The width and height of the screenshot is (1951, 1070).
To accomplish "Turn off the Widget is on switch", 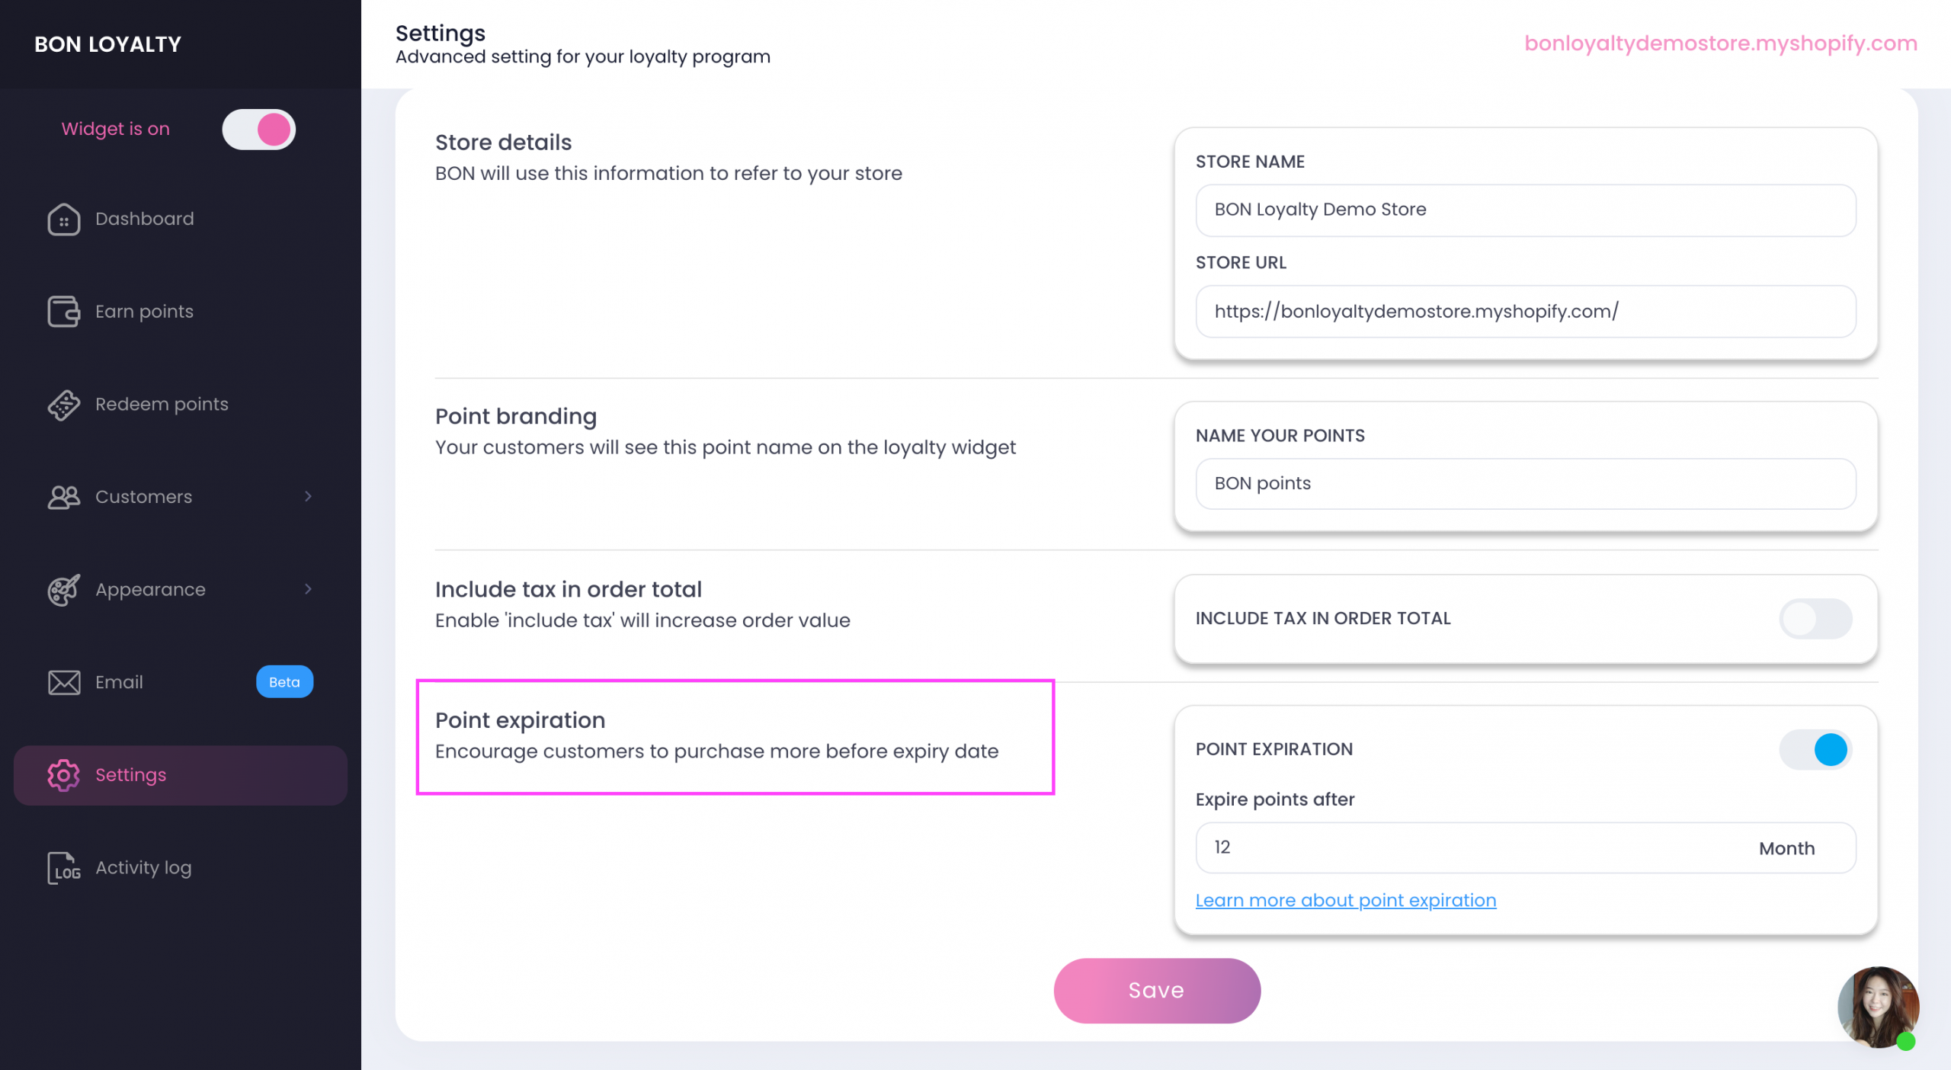I will [258, 130].
